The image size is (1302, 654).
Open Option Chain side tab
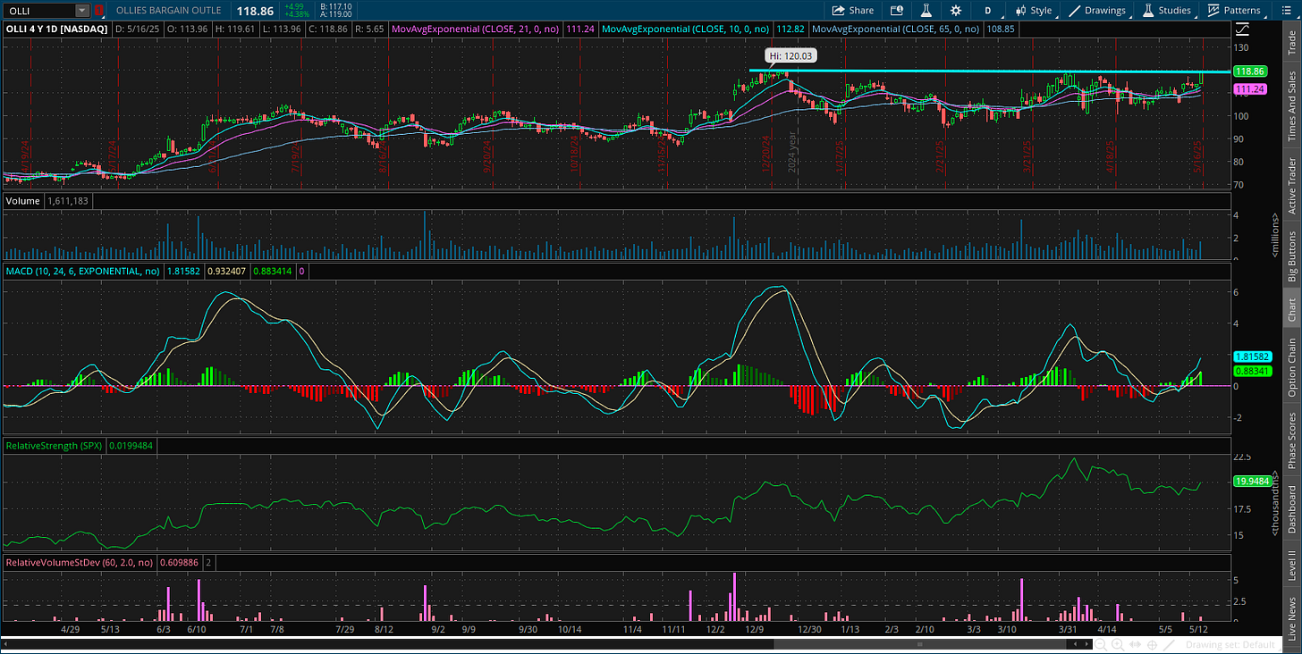[x=1291, y=367]
